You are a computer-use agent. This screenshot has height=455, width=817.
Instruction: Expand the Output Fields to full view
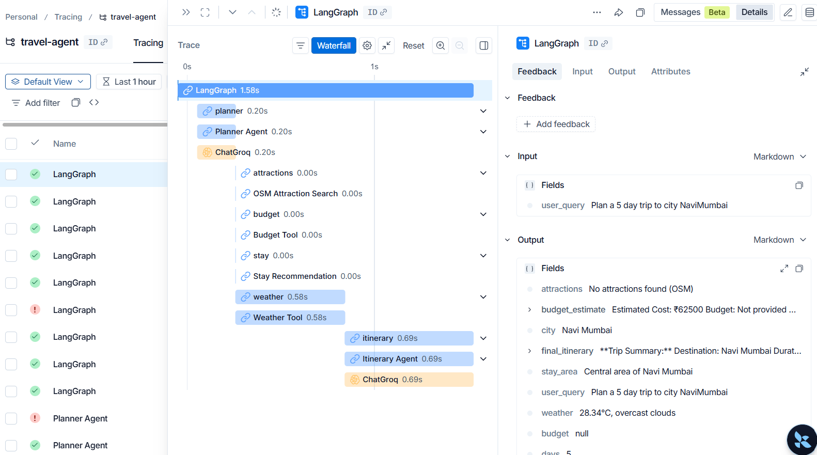coord(784,269)
